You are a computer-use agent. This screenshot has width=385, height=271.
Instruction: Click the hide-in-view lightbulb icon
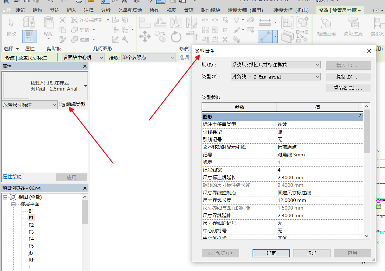236,20
